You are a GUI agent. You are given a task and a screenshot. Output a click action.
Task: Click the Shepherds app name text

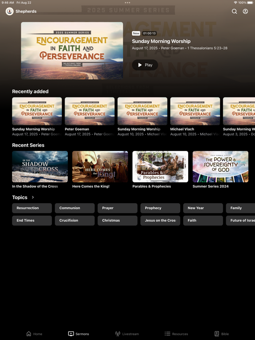click(x=26, y=11)
